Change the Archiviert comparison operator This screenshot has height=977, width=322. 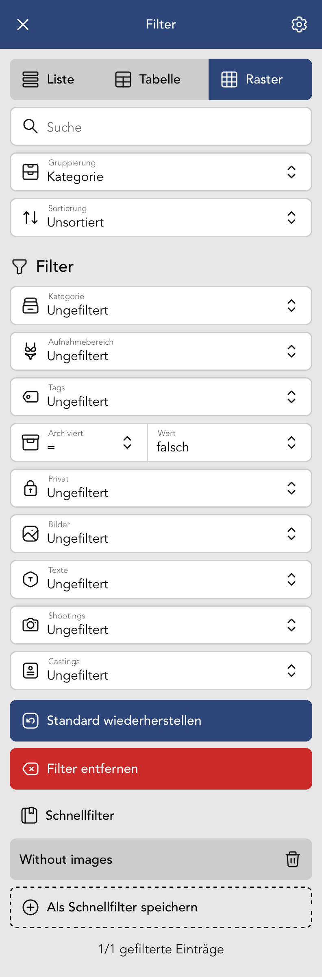[127, 442]
